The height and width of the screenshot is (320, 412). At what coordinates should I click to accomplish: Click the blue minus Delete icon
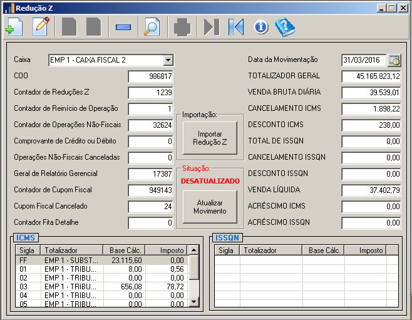click(x=123, y=27)
